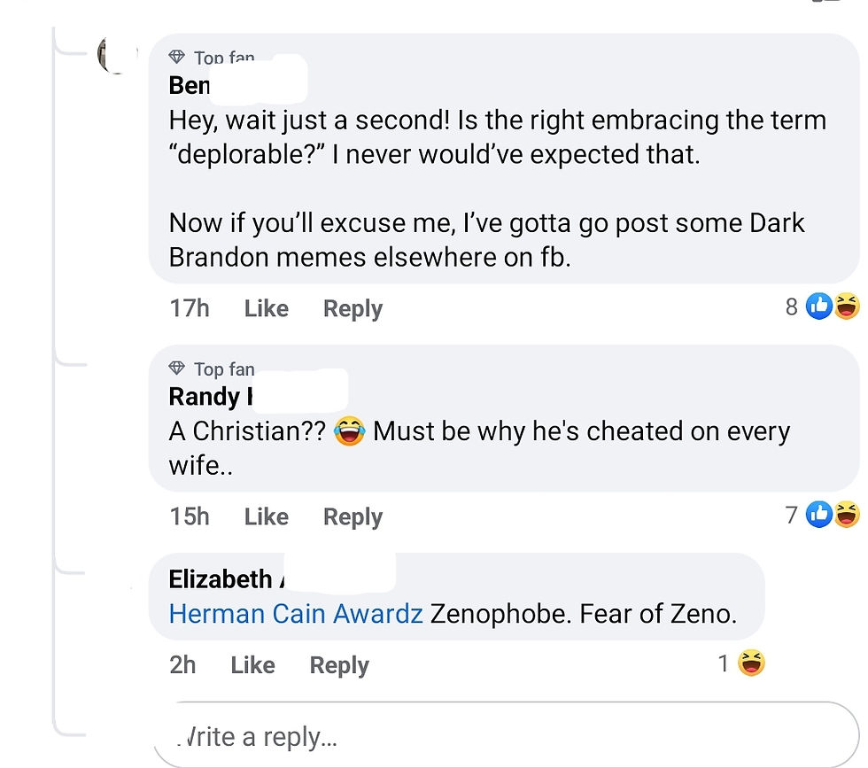Click the thumbs-up reaction on Randy's comment
The height and width of the screenshot is (768, 868).
(x=819, y=514)
